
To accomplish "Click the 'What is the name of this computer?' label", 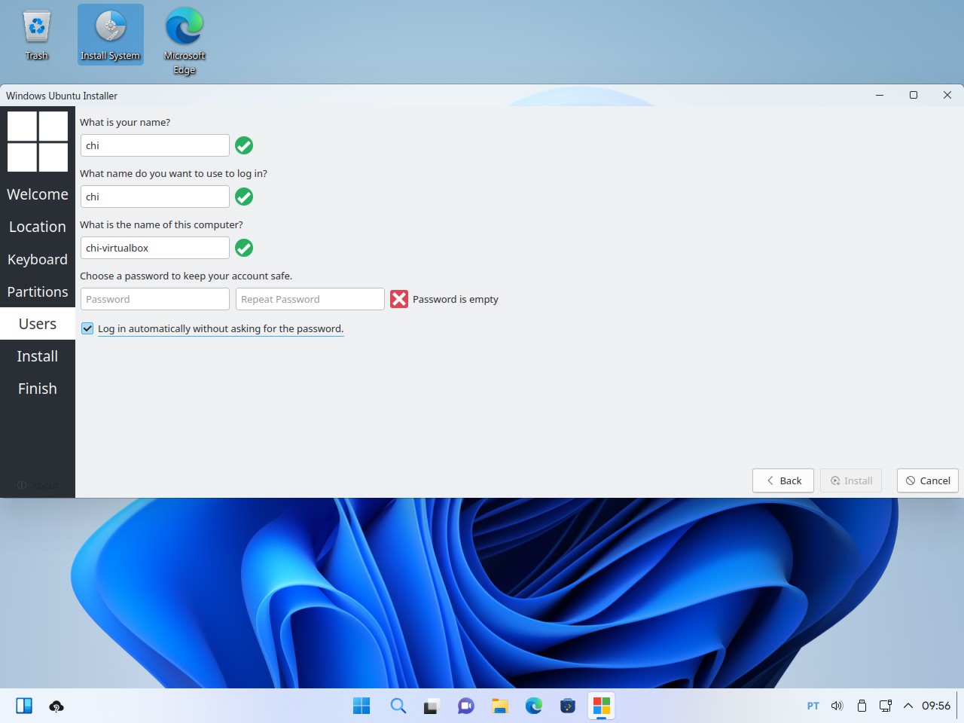I will coord(161,224).
